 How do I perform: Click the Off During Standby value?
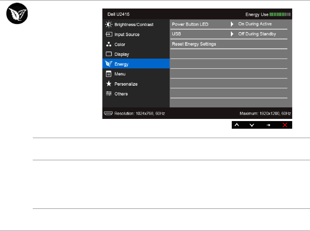pyautogui.click(x=257, y=34)
